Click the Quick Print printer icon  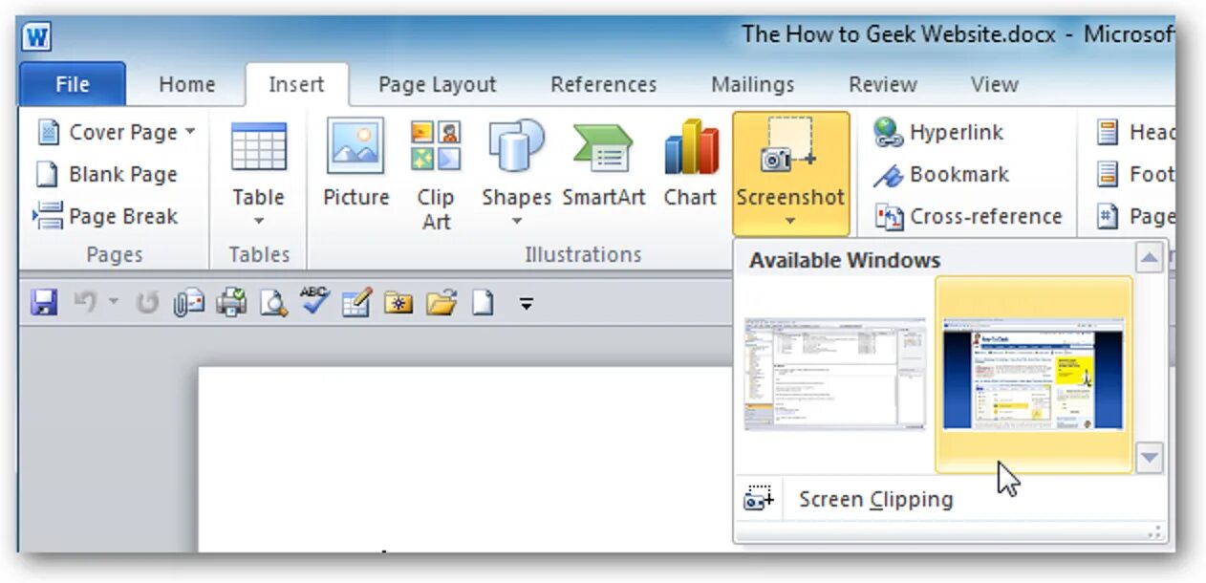tap(231, 303)
